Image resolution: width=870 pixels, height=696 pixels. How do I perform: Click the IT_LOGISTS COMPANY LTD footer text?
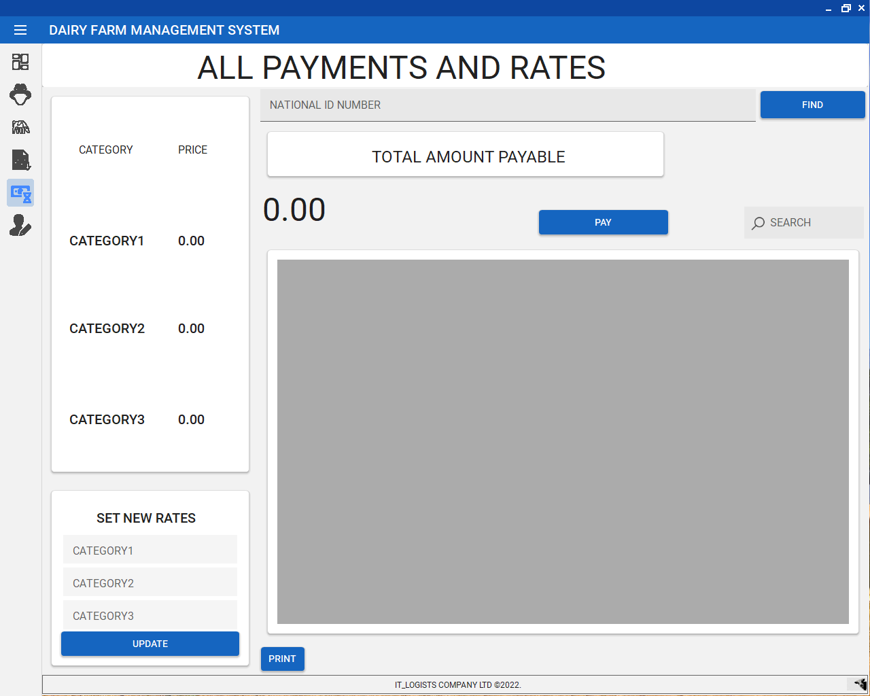point(457,684)
